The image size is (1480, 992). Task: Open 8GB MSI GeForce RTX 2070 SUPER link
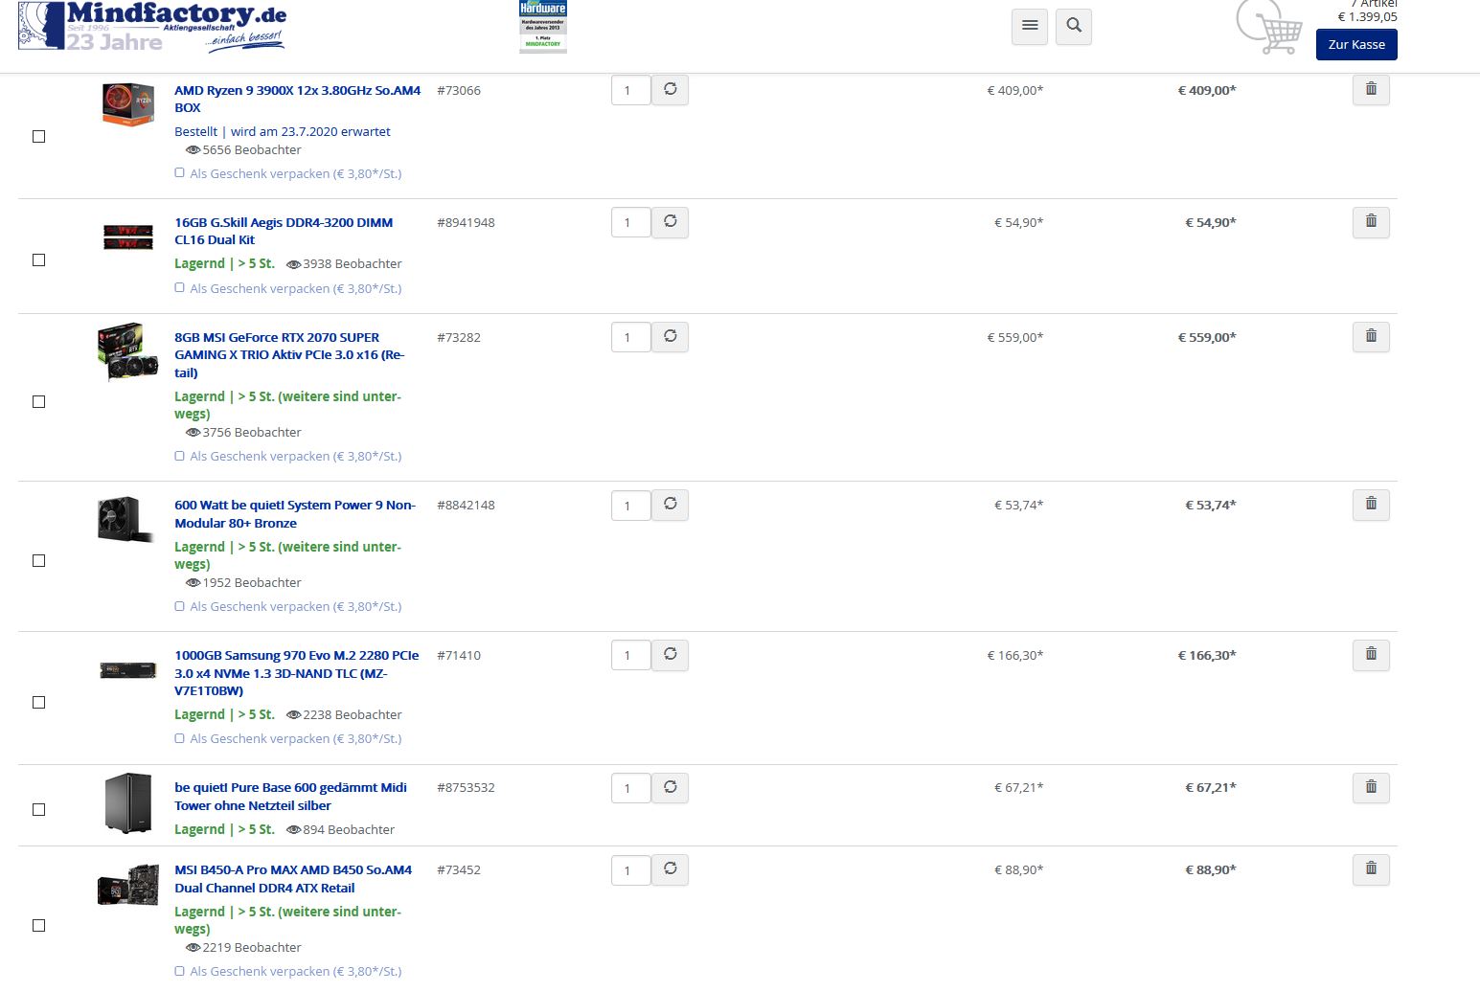tap(289, 354)
